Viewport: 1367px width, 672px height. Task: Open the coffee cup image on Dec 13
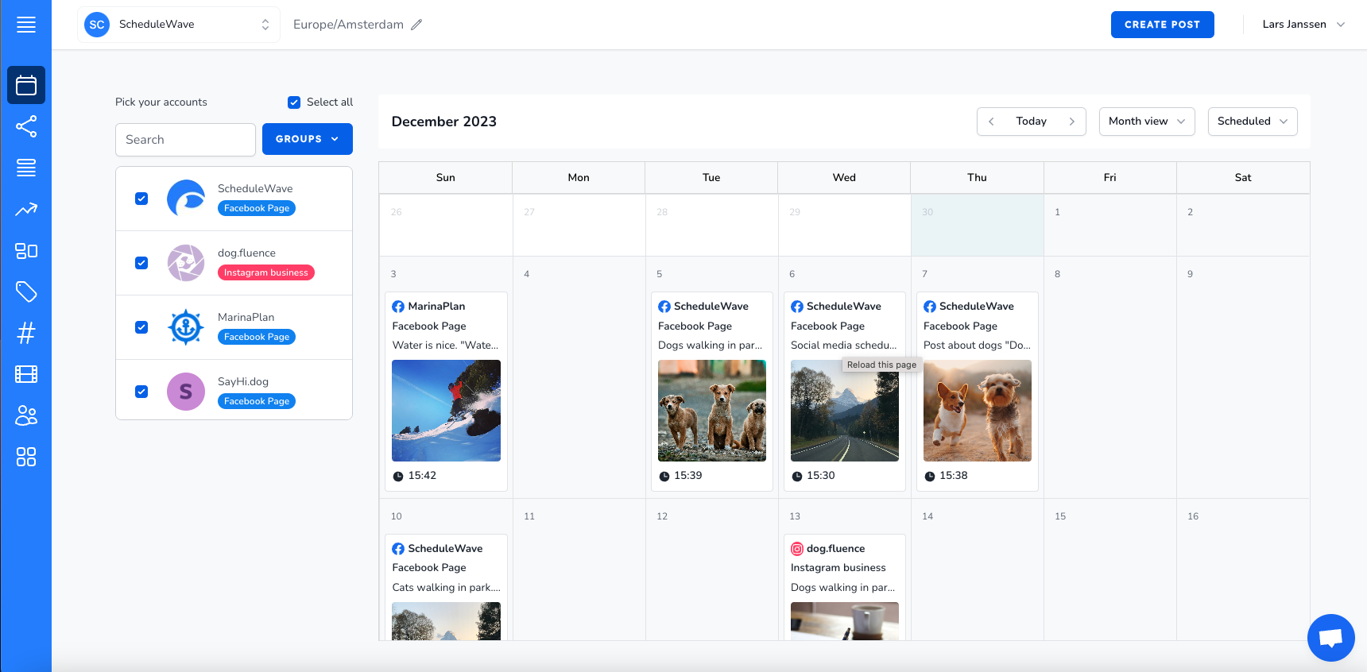pyautogui.click(x=845, y=621)
